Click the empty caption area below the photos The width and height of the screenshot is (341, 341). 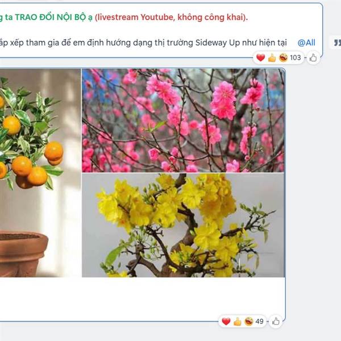[142, 299]
